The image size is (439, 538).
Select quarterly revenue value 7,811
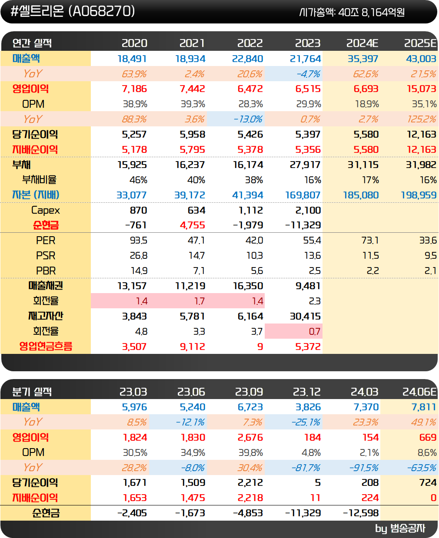pos(424,407)
